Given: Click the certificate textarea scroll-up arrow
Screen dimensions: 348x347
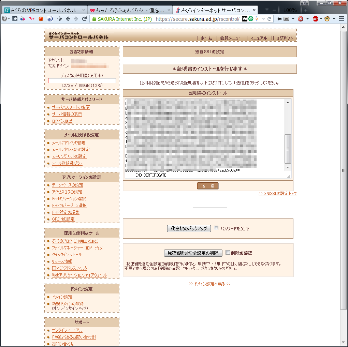Looking at the screenshot, I should click(288, 103).
